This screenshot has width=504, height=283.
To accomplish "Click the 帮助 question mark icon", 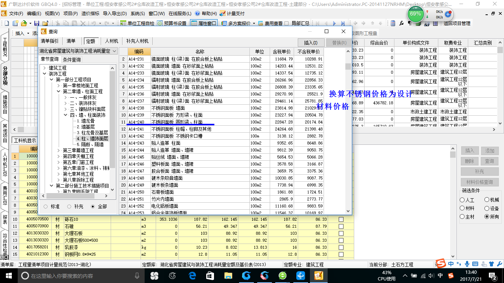I will (197, 14).
